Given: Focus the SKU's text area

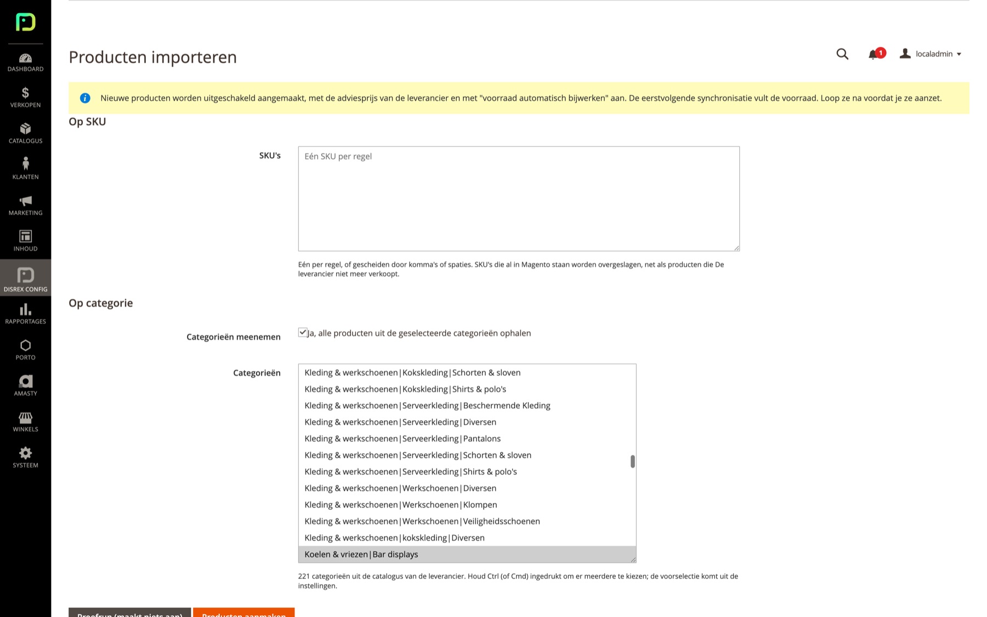Looking at the screenshot, I should pos(519,198).
